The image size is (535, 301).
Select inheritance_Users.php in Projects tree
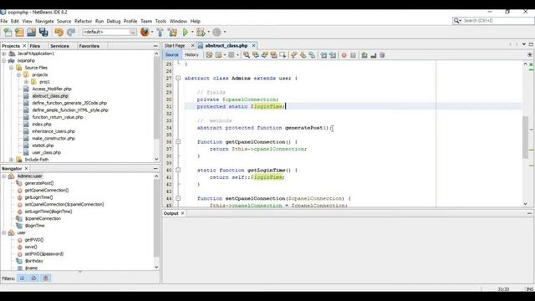53,131
